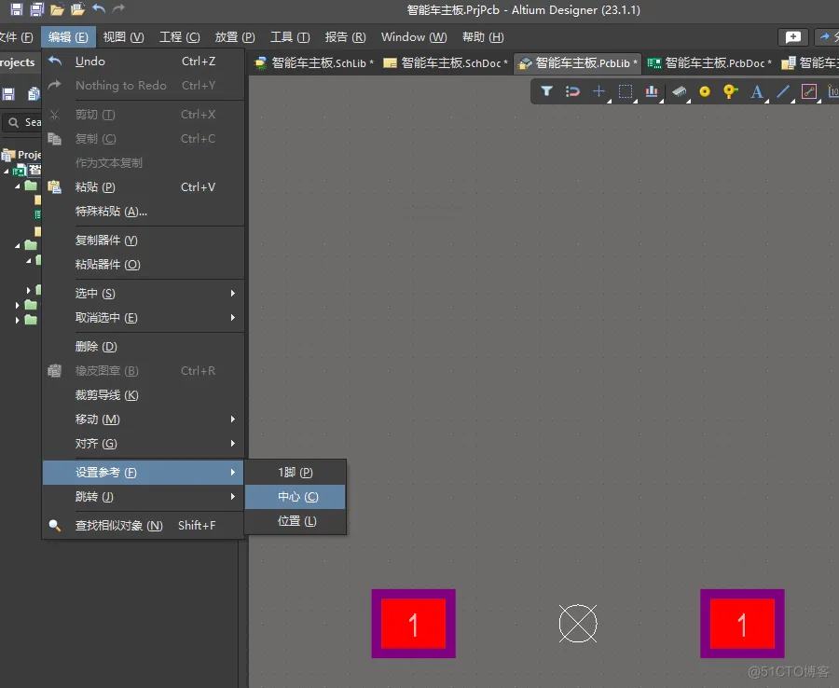Screen dimensions: 839x688
Task: Choose Undo from the edit menu
Action: coord(144,61)
